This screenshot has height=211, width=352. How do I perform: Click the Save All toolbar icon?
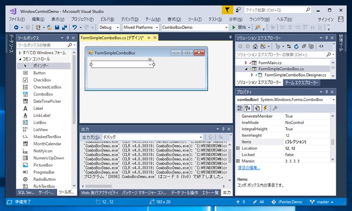65,27
